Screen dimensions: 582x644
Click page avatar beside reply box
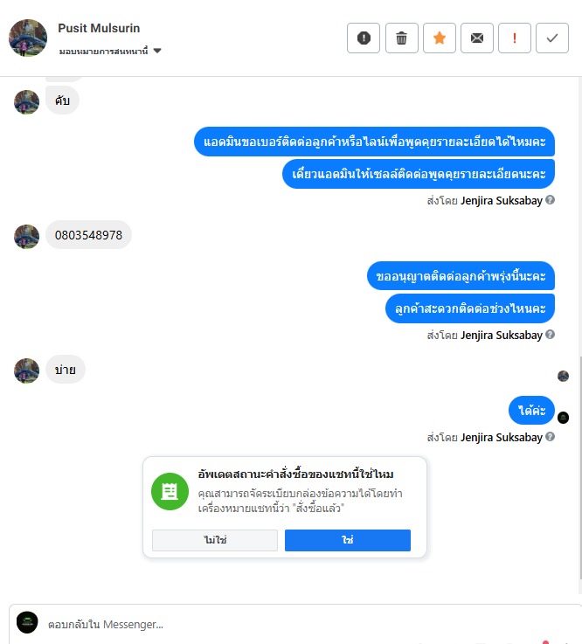27,623
